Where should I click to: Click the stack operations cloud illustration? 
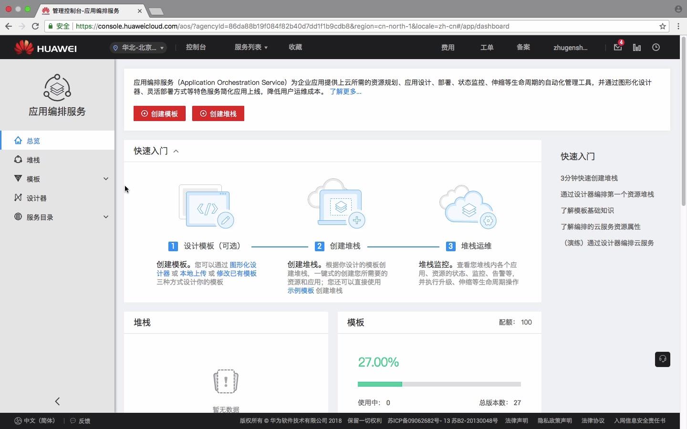[x=468, y=206]
